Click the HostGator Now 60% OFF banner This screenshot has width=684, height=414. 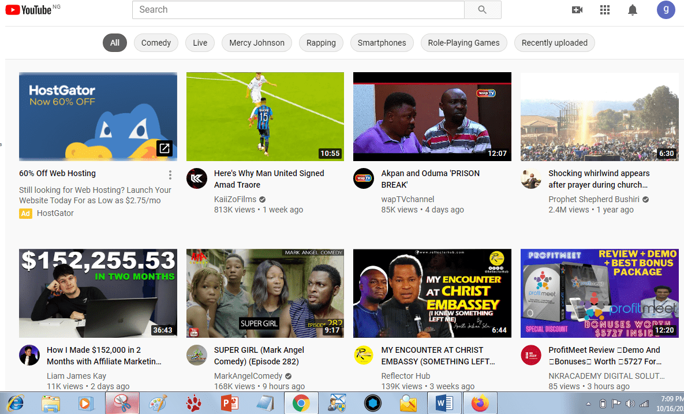click(98, 117)
